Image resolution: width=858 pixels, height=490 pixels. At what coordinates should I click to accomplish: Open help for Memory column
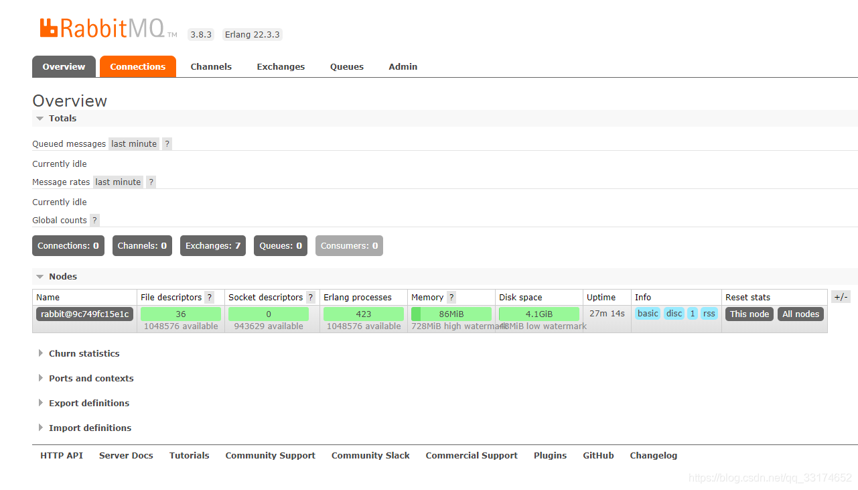click(x=451, y=297)
